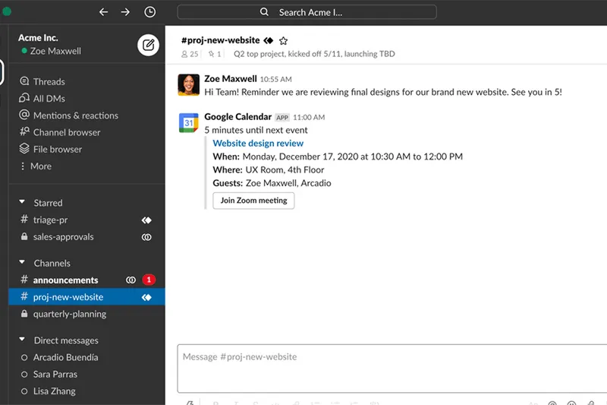
Task: Click the channel topic Q2 top project
Action: (x=314, y=54)
